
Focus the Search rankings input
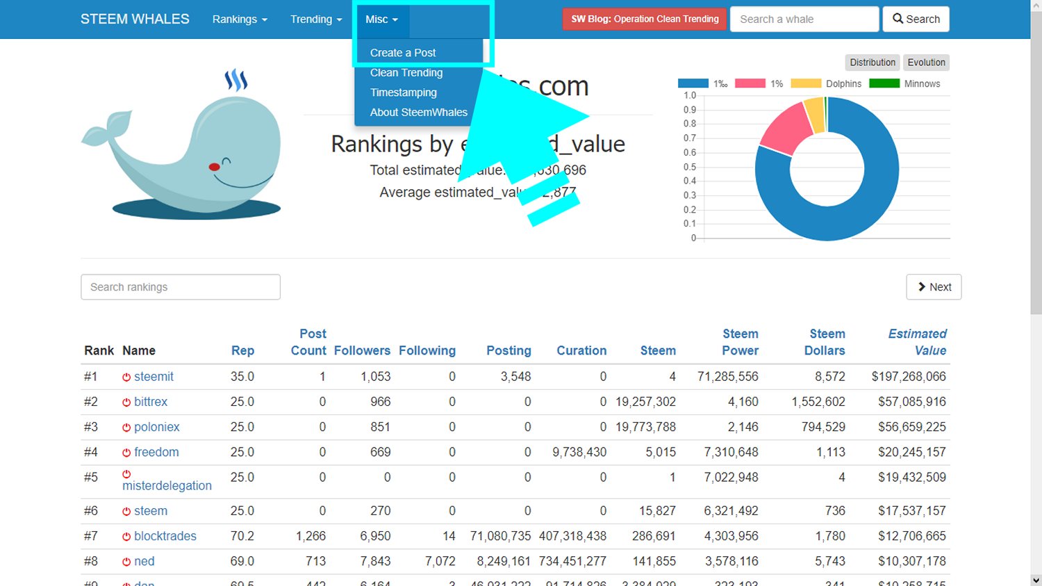click(x=181, y=287)
